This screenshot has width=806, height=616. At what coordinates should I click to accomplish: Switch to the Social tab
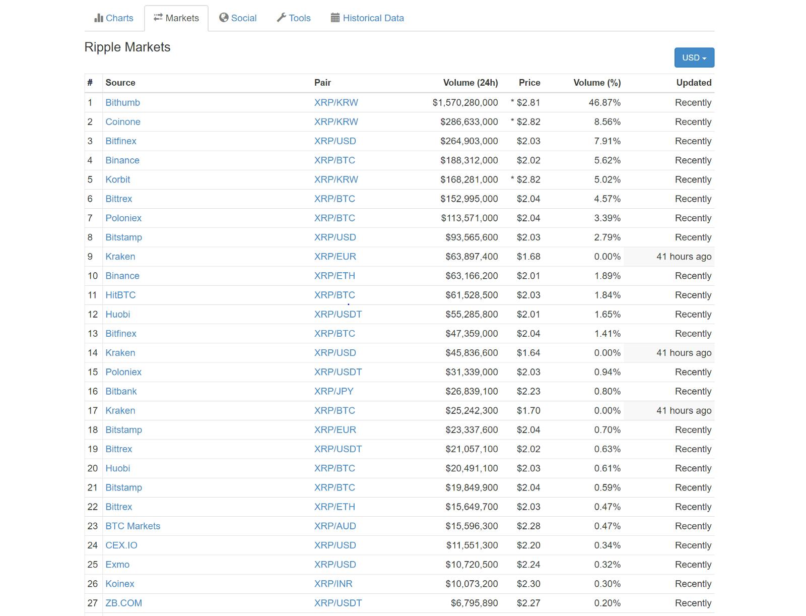(x=244, y=18)
